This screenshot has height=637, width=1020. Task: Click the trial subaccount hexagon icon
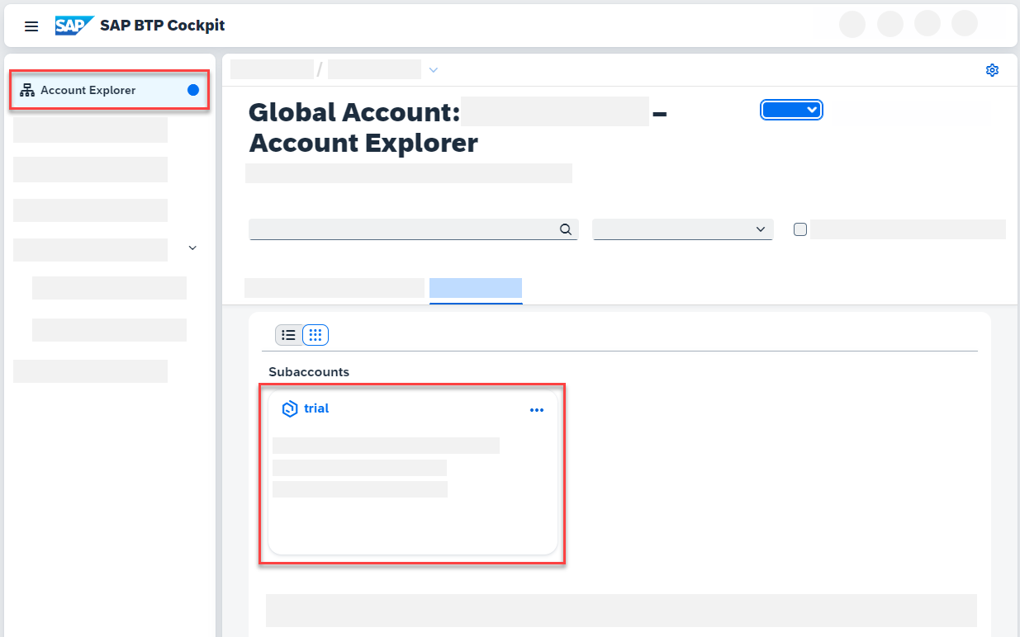(x=290, y=408)
